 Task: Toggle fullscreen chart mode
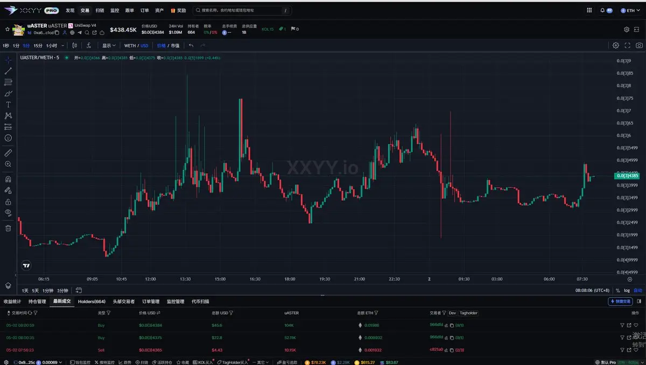628,46
